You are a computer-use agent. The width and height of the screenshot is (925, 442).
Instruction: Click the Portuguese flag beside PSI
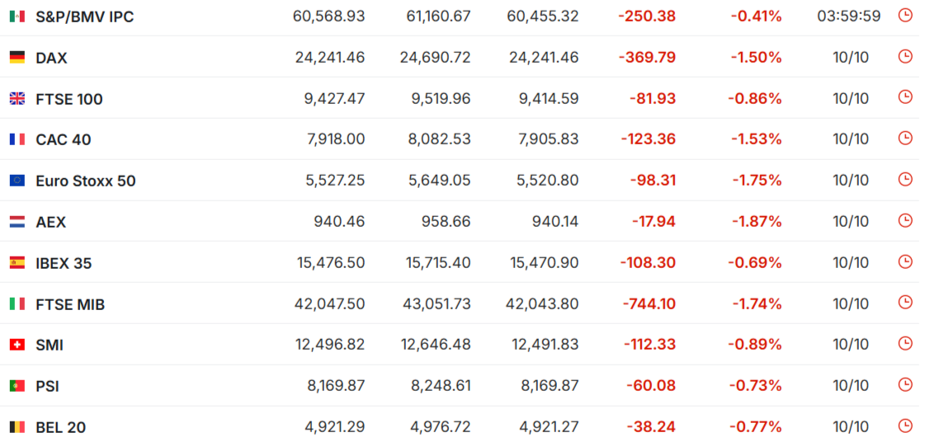17,386
